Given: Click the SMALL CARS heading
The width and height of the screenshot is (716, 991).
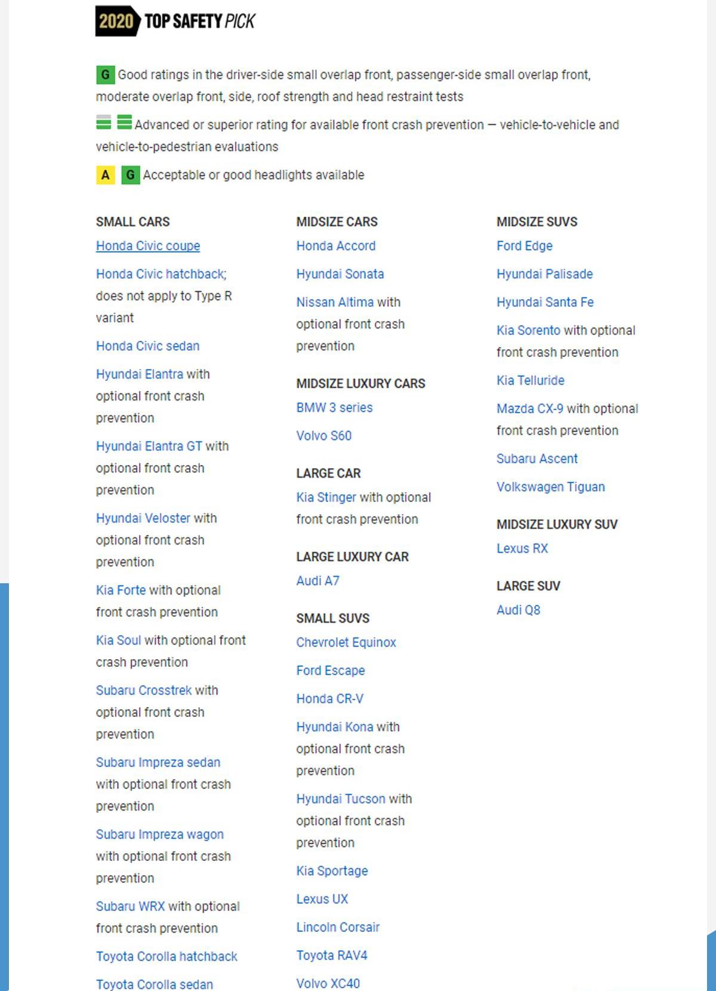Looking at the screenshot, I should tap(132, 221).
